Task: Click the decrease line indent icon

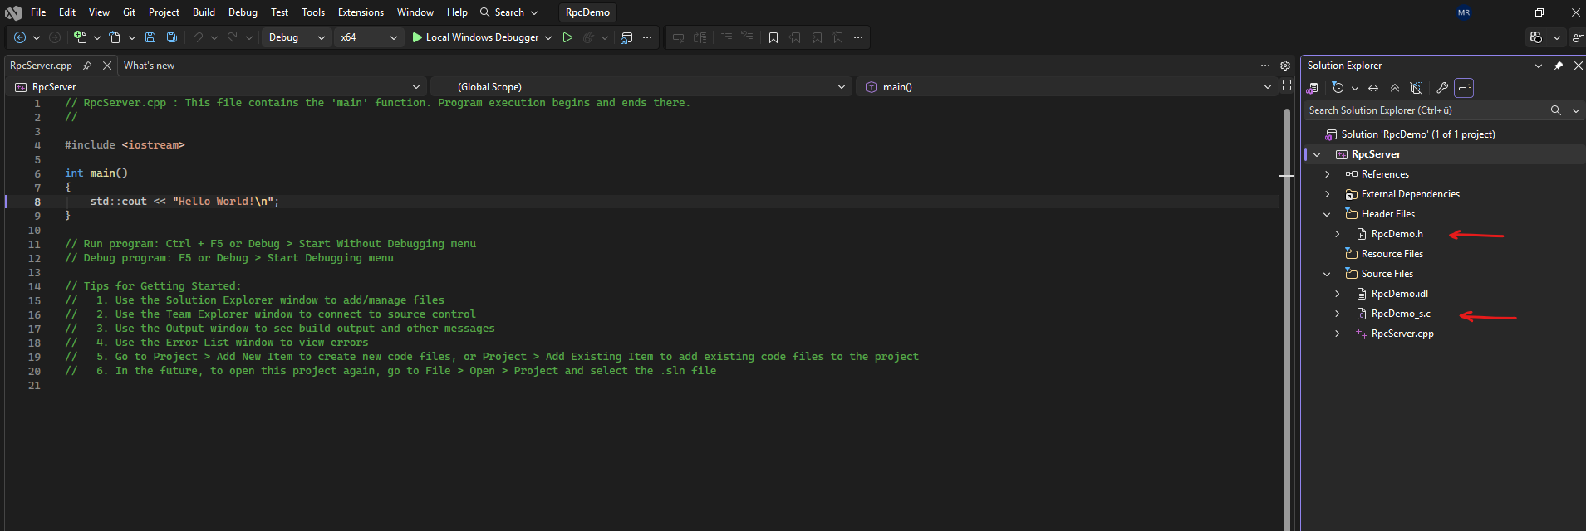Action: point(727,37)
